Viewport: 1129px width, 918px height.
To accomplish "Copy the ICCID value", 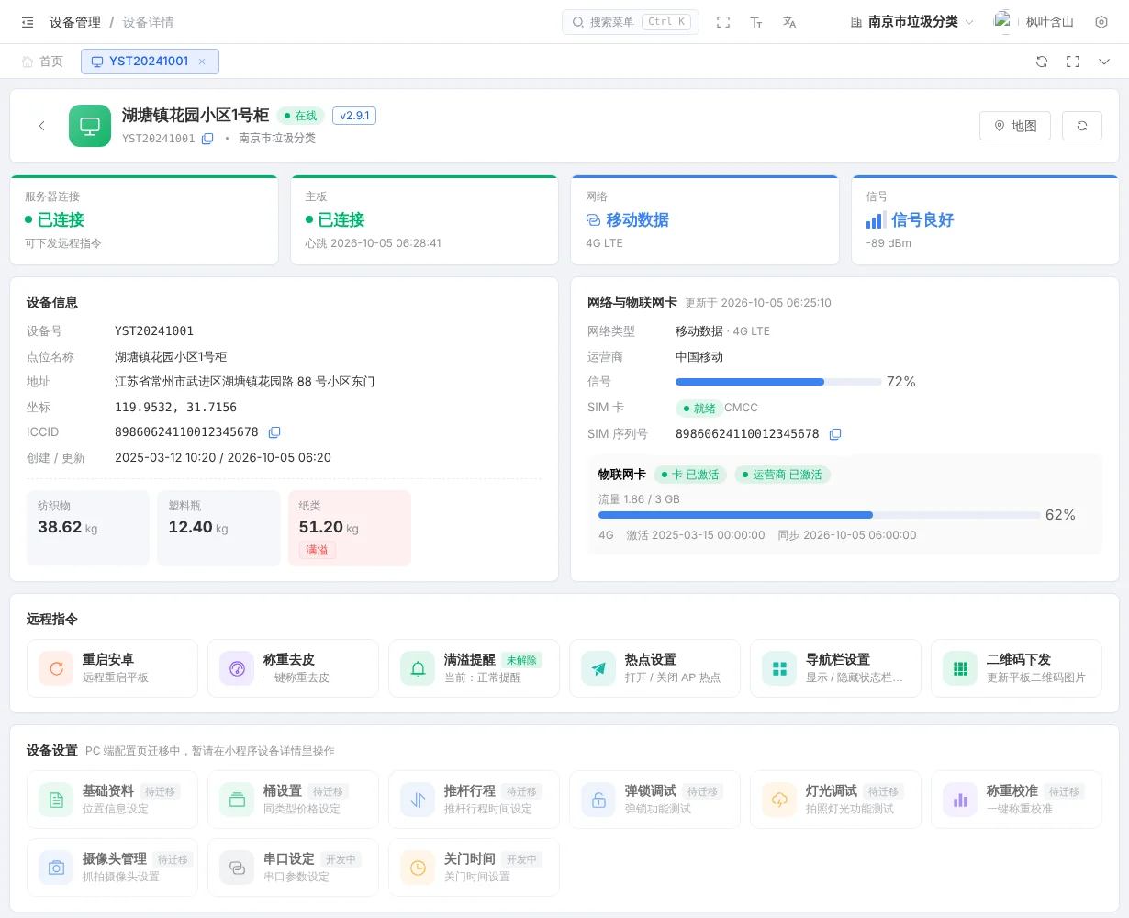I will [274, 432].
